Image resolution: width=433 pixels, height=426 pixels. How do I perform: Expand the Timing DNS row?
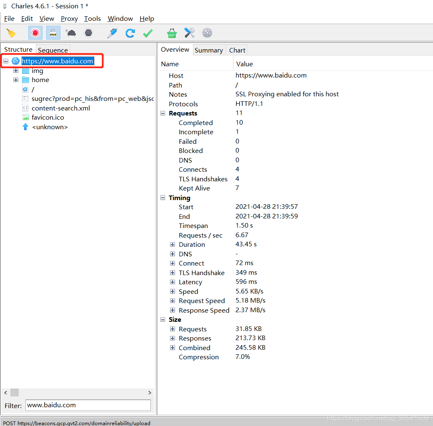pos(172,254)
